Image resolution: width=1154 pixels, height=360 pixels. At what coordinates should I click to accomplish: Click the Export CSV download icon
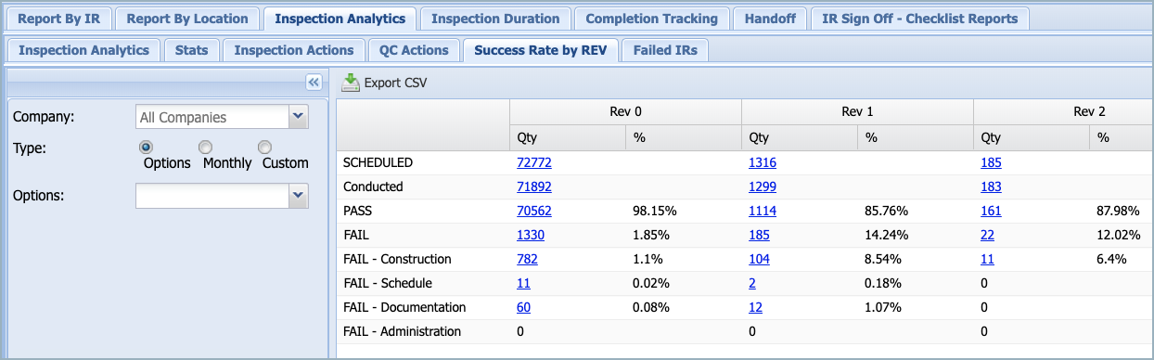pyautogui.click(x=350, y=84)
